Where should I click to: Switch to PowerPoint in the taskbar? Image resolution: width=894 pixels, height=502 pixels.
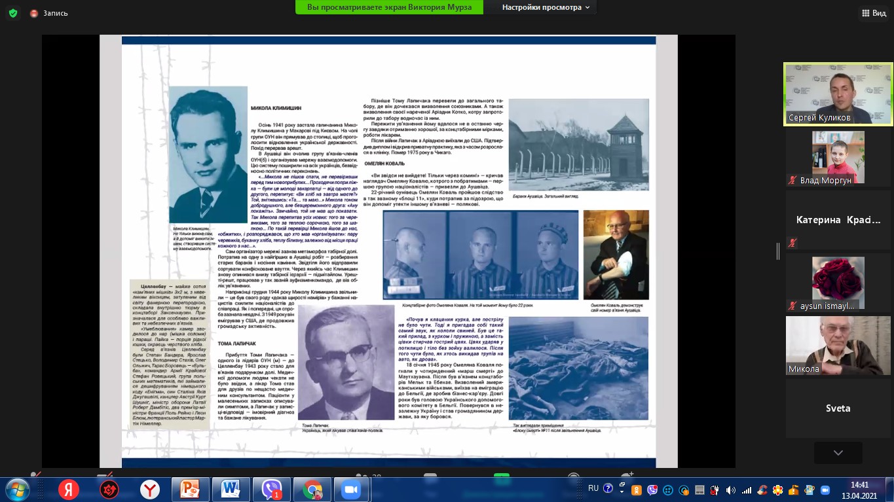click(x=190, y=490)
